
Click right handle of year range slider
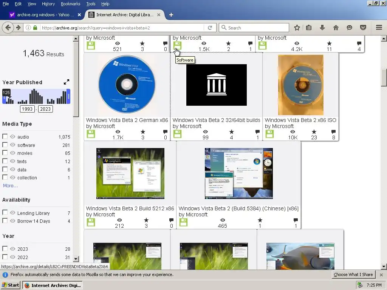(69, 96)
